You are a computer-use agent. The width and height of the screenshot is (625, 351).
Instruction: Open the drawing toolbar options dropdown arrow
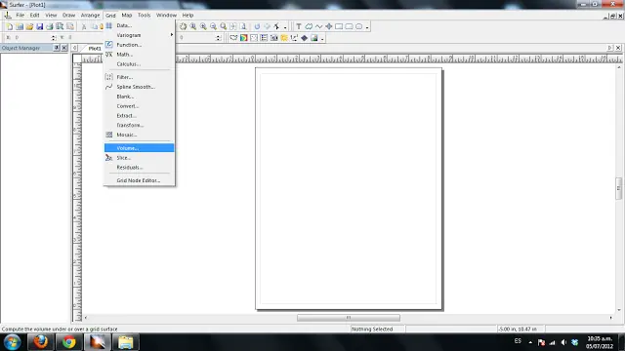(367, 27)
